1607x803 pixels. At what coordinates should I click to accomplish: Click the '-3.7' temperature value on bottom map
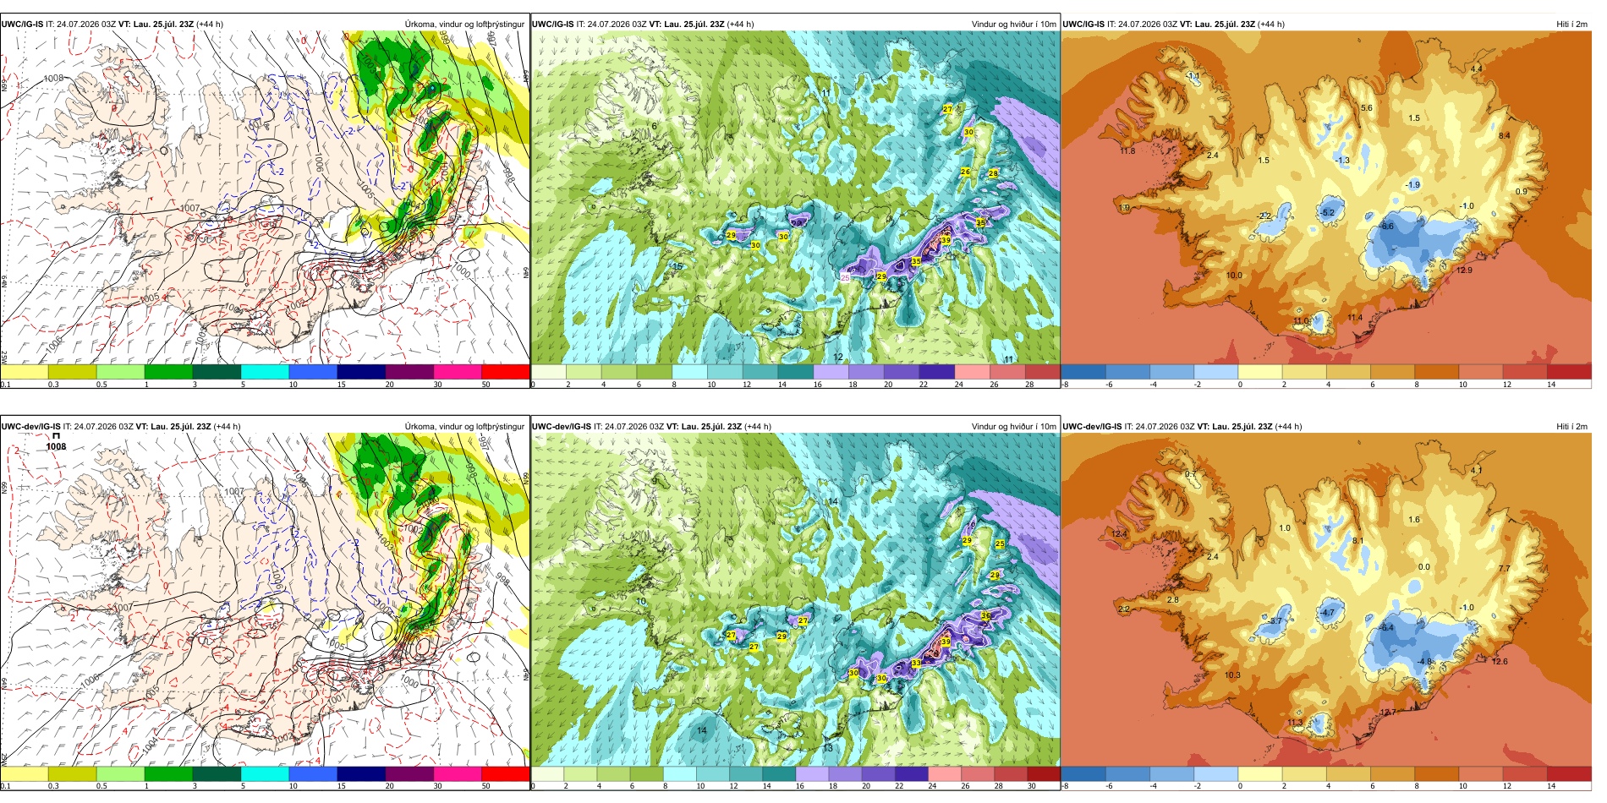coord(1276,621)
